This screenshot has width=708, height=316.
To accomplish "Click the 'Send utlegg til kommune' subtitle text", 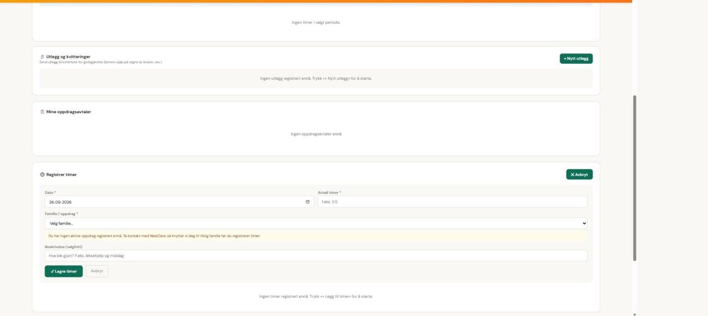I will [101, 62].
